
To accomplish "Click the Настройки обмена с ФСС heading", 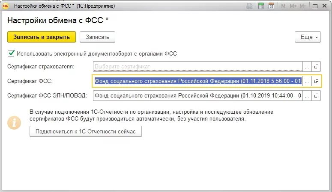I will (58, 20).
